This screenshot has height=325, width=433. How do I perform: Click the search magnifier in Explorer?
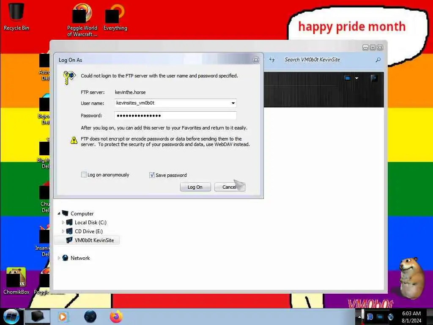click(378, 60)
